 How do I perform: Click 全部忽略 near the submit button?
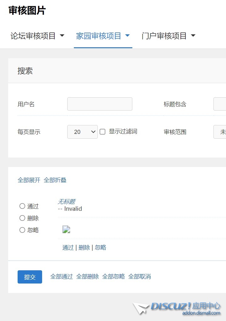click(x=113, y=277)
